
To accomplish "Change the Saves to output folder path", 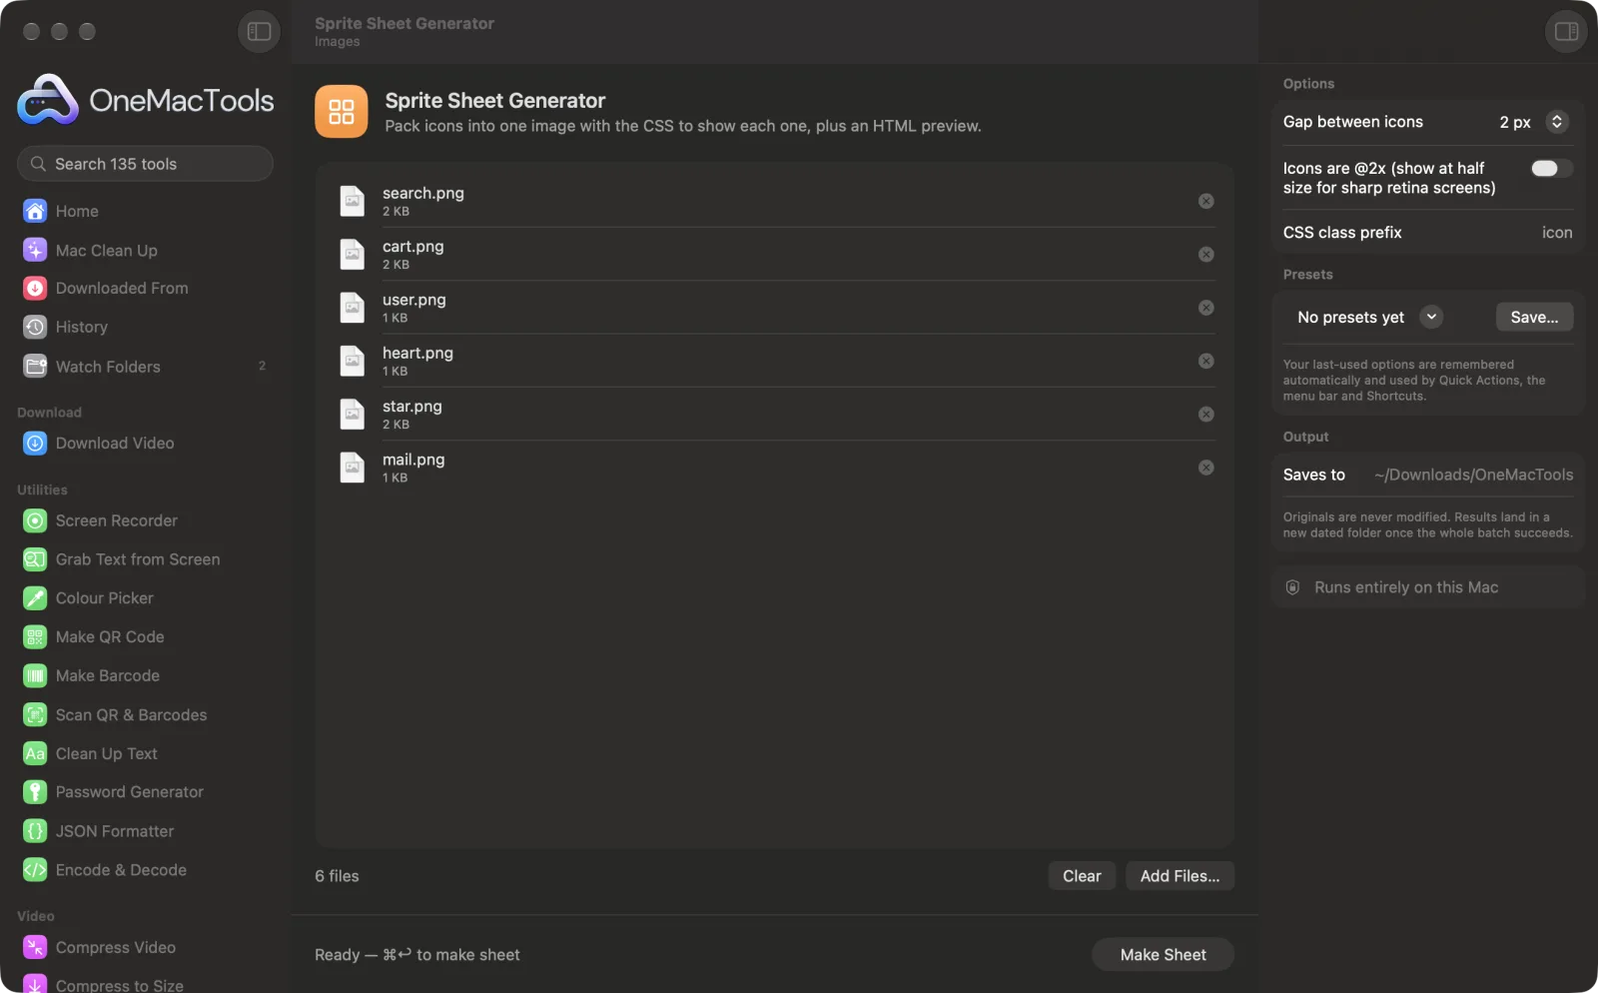I will click(x=1473, y=475).
